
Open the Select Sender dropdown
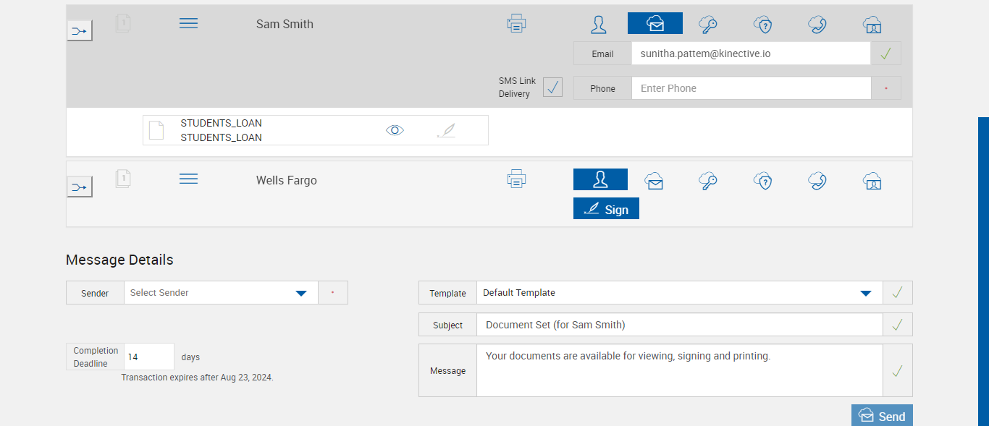pos(301,293)
